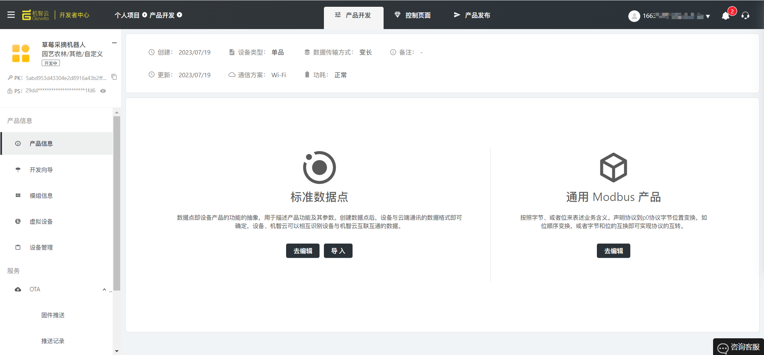Viewport: 764px width, 355px height.
Task: Reveal the product secret with eye icon
Action: coord(103,91)
